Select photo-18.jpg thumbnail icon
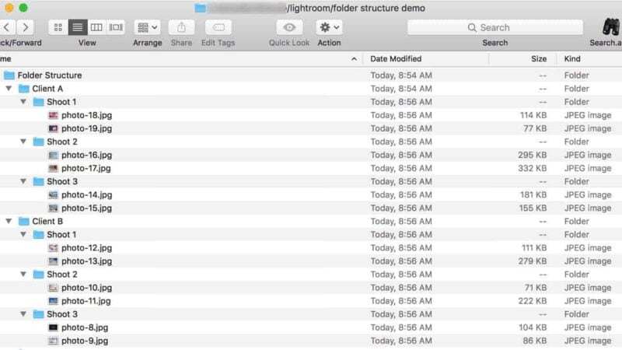622x350 pixels. point(53,115)
